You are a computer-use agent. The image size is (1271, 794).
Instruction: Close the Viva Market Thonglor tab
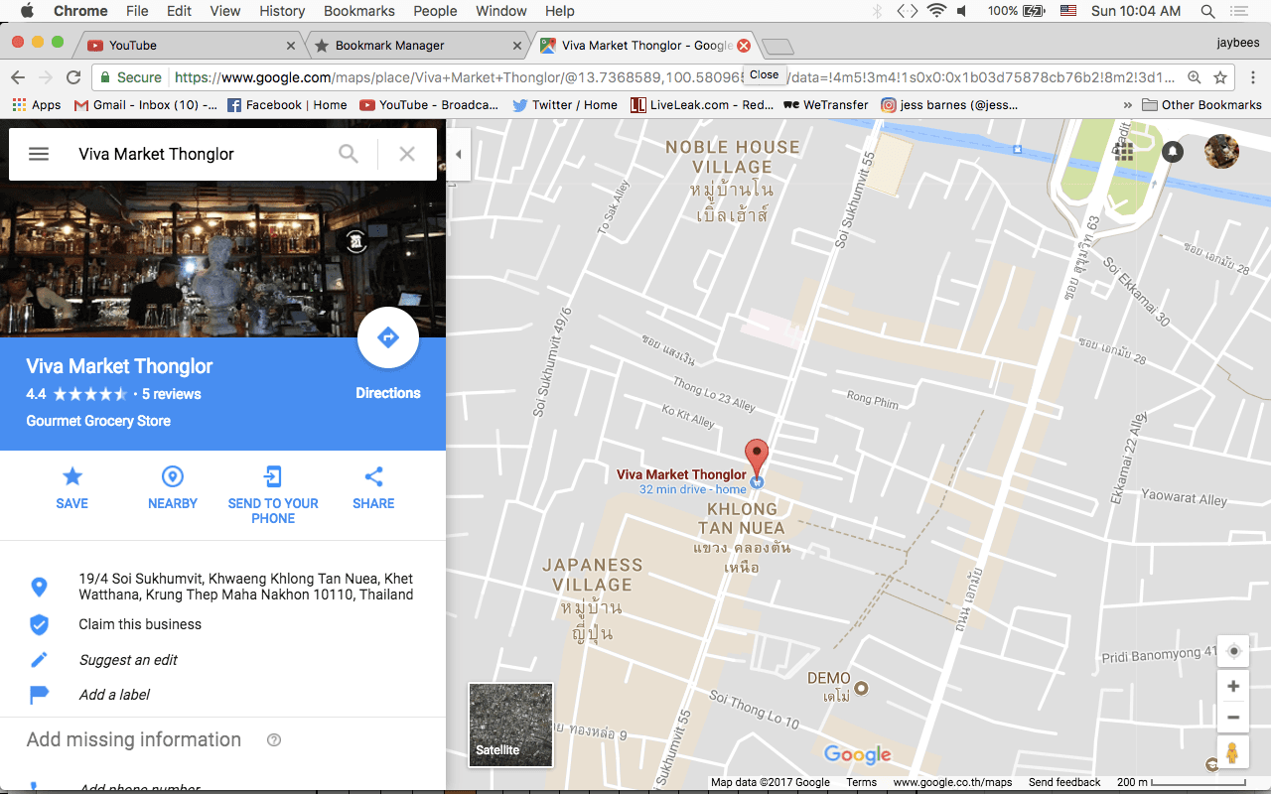click(x=743, y=46)
